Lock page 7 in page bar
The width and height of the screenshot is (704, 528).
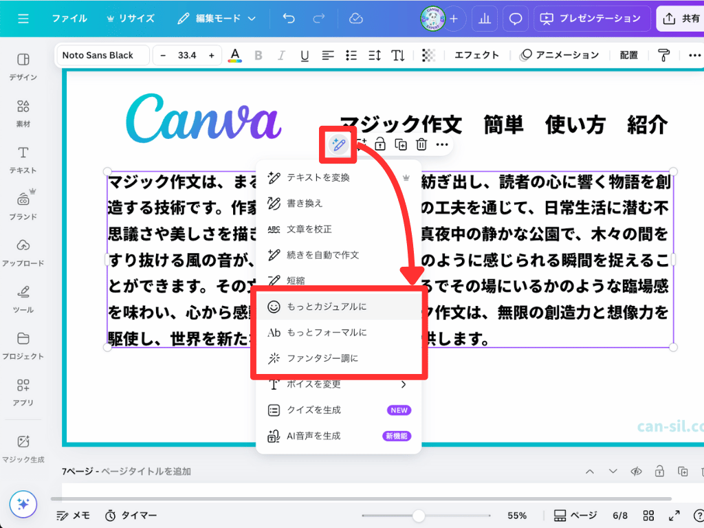(659, 472)
